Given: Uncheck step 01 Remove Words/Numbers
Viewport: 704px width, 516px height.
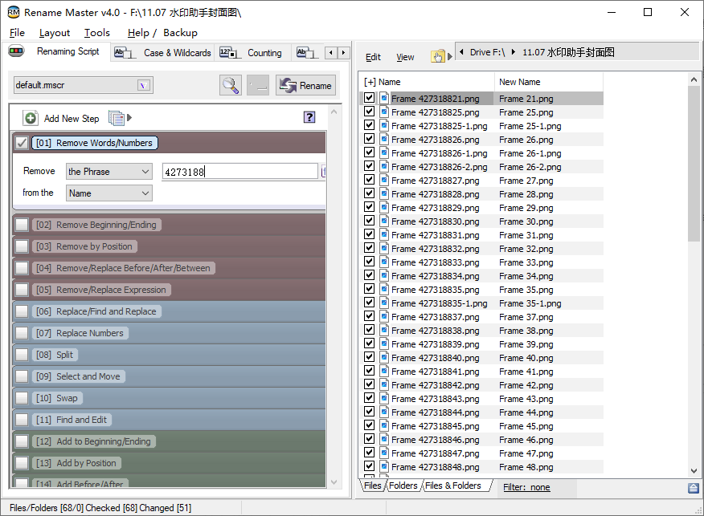Looking at the screenshot, I should [22, 143].
